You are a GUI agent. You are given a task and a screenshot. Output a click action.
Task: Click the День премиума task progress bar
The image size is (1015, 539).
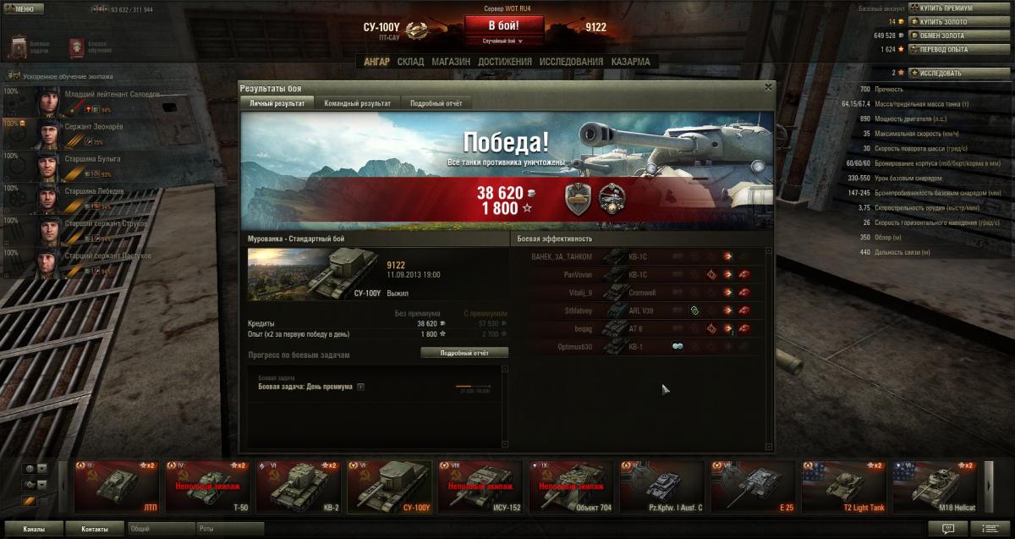[x=473, y=387]
